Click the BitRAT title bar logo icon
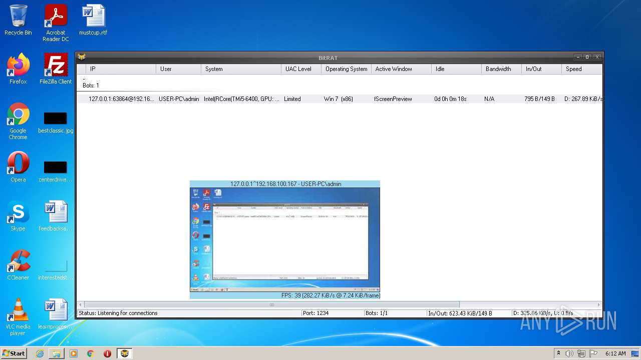 (82, 57)
